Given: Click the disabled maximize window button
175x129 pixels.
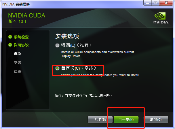Looking at the screenshot, I should 155,3.
